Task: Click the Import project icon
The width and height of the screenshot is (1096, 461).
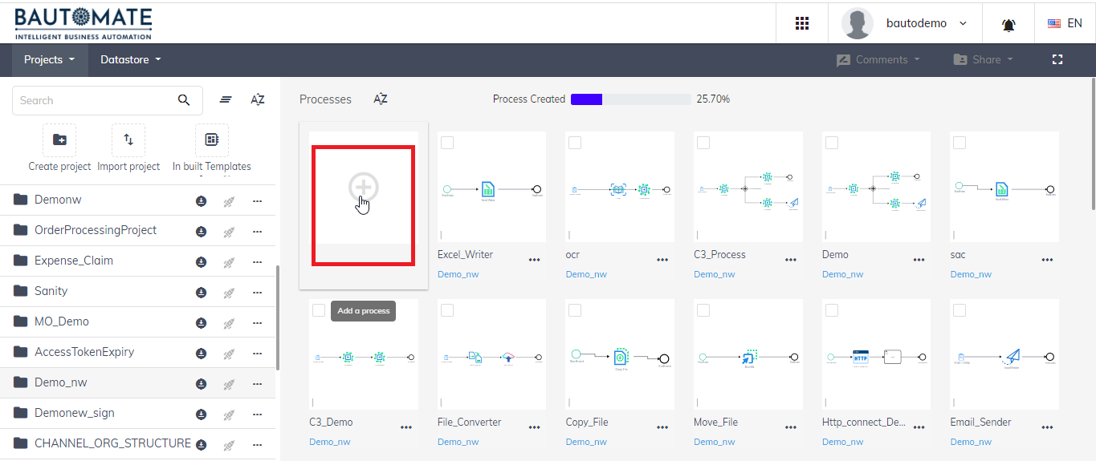Action: (x=128, y=140)
